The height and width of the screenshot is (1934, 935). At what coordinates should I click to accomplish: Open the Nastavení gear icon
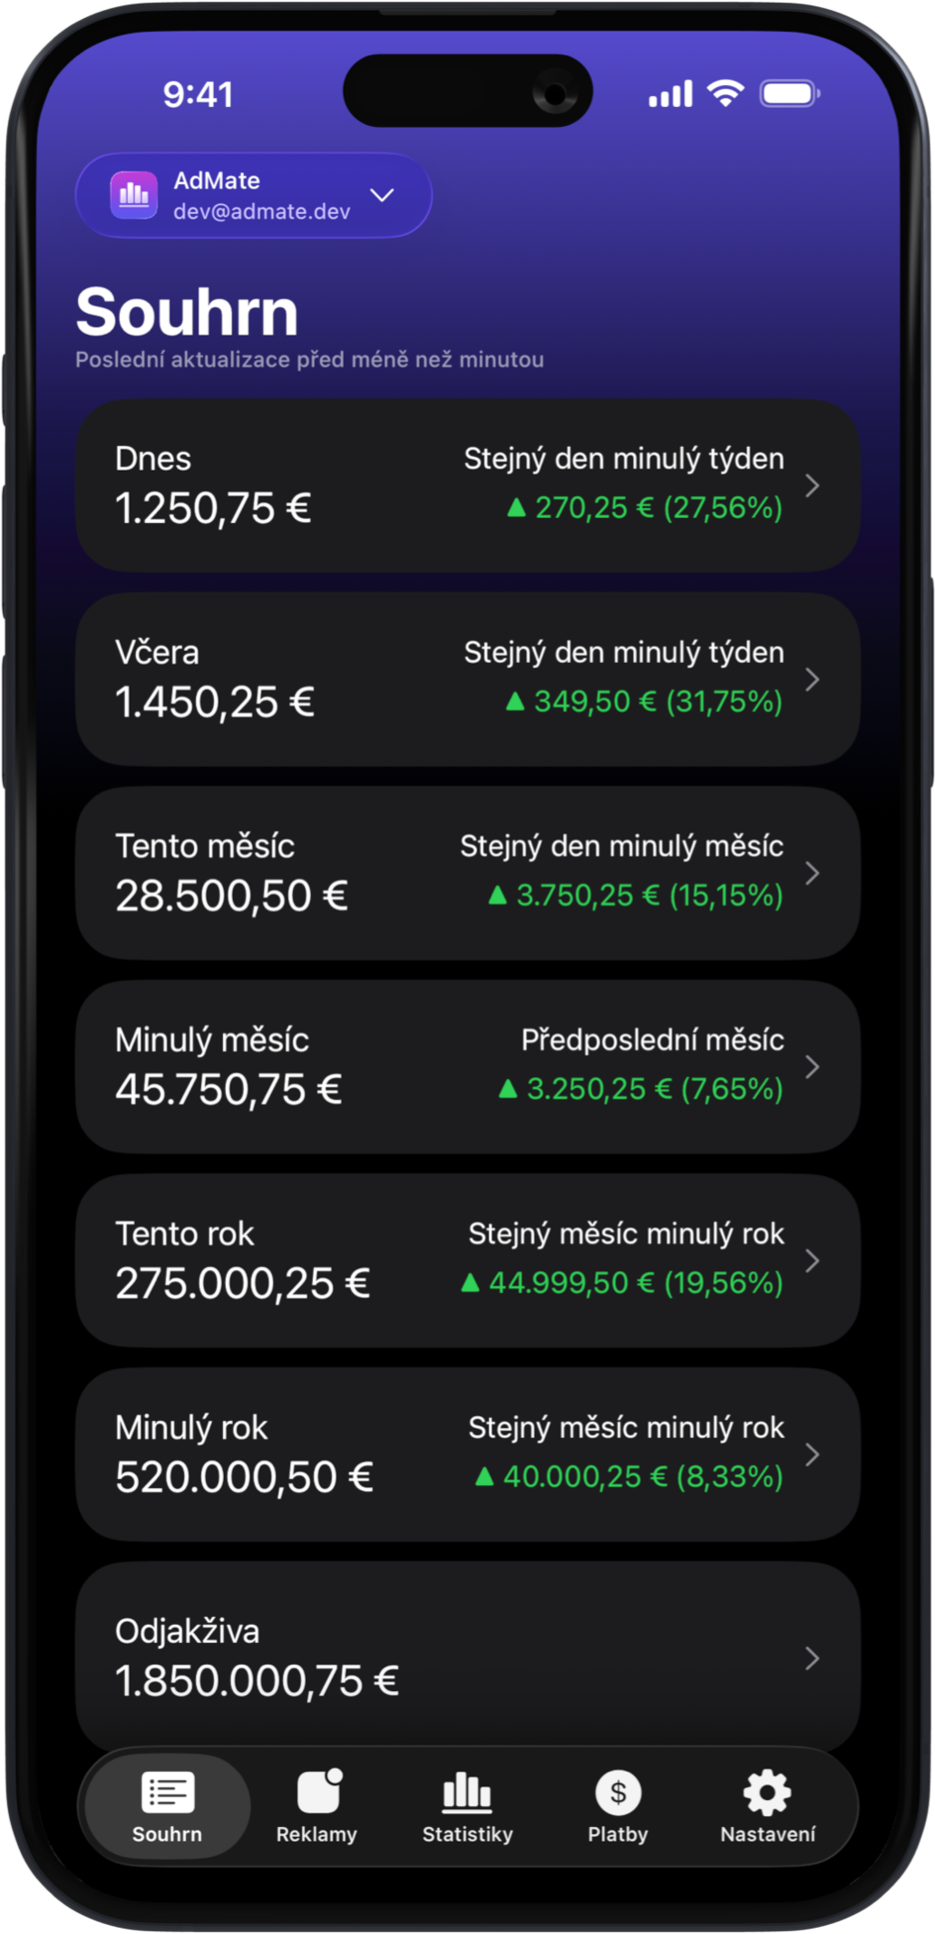tap(767, 1792)
